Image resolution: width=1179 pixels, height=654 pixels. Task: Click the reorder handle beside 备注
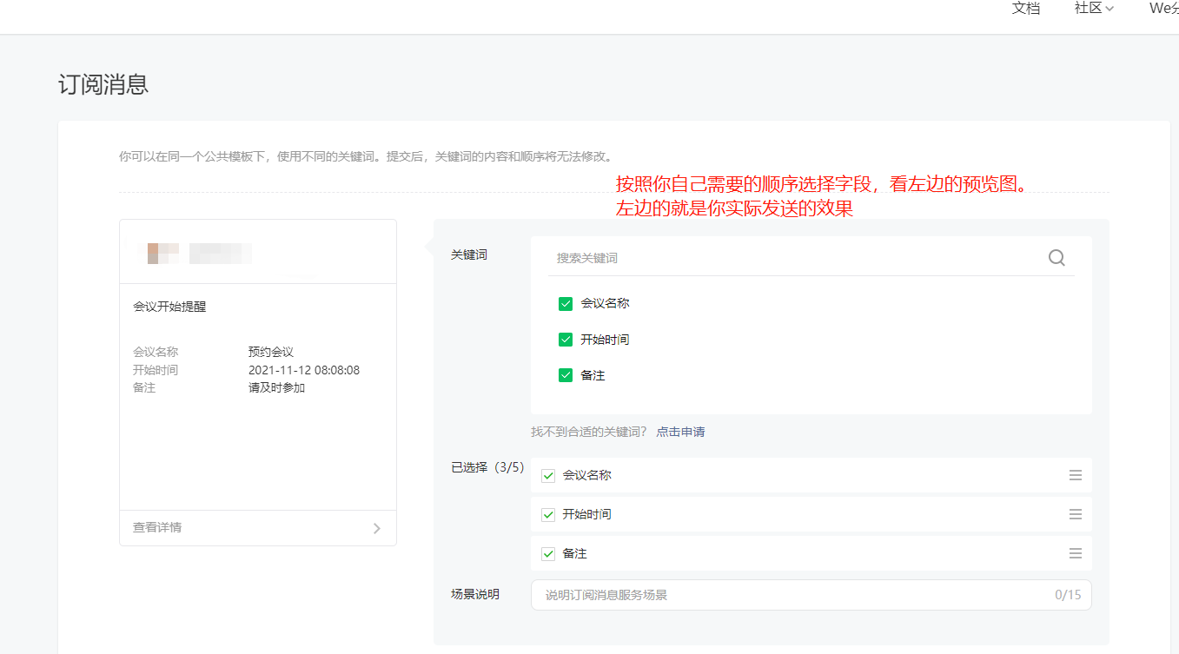[1075, 553]
